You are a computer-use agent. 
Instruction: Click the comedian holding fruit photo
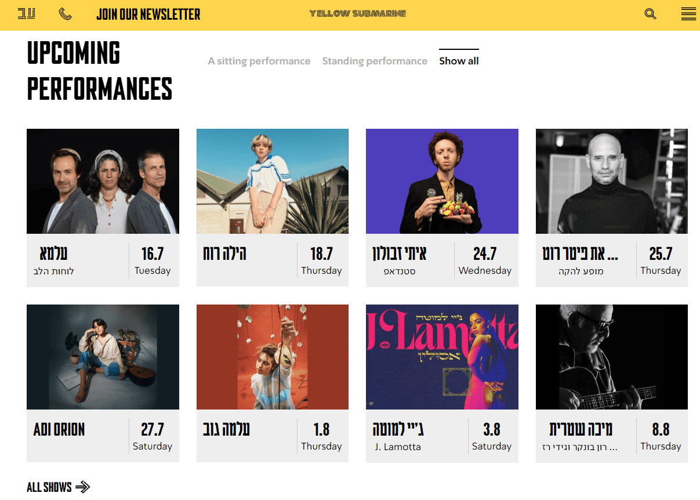pos(442,181)
